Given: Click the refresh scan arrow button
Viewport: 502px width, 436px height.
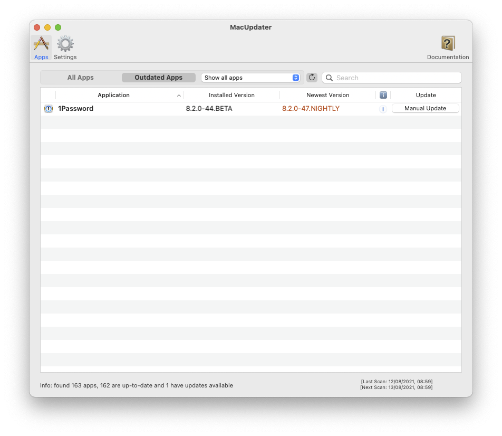Looking at the screenshot, I should [312, 78].
